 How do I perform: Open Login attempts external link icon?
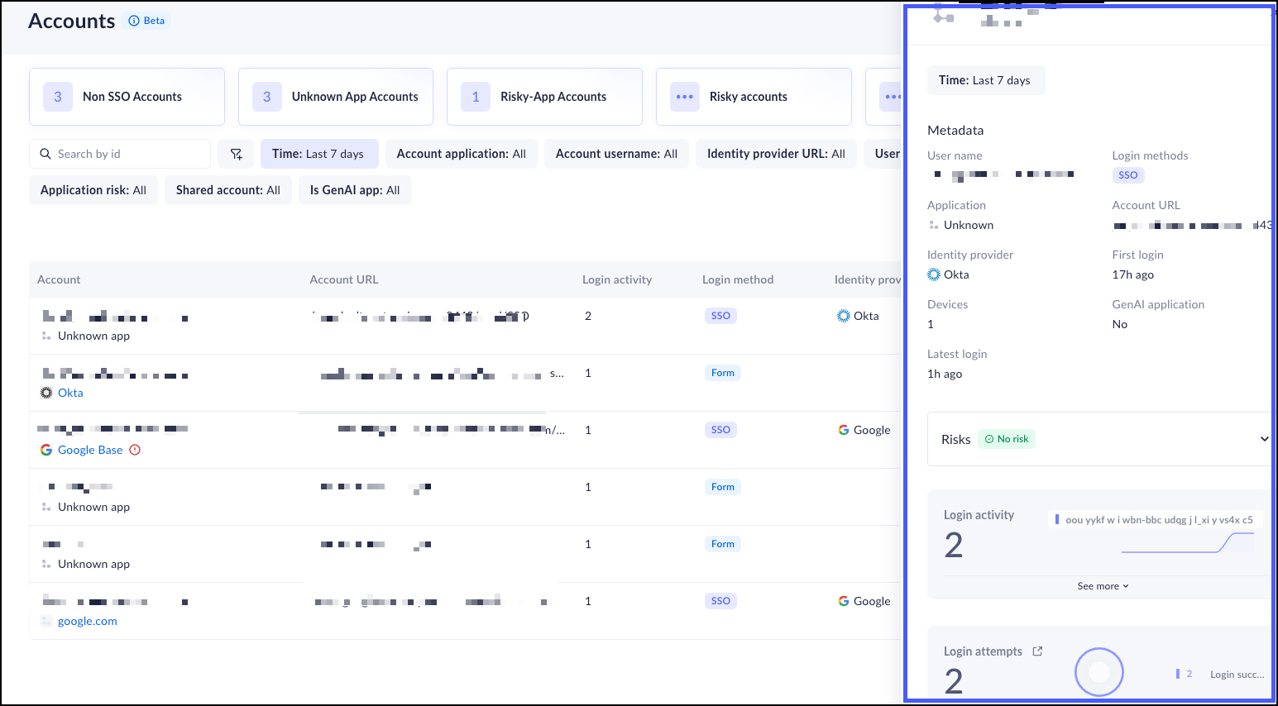point(1037,651)
